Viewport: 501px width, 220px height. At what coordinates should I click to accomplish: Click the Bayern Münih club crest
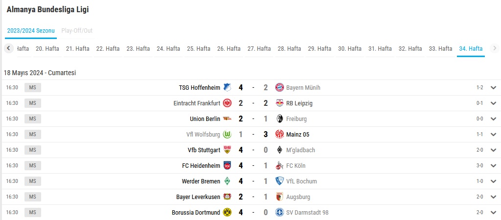tap(280, 87)
